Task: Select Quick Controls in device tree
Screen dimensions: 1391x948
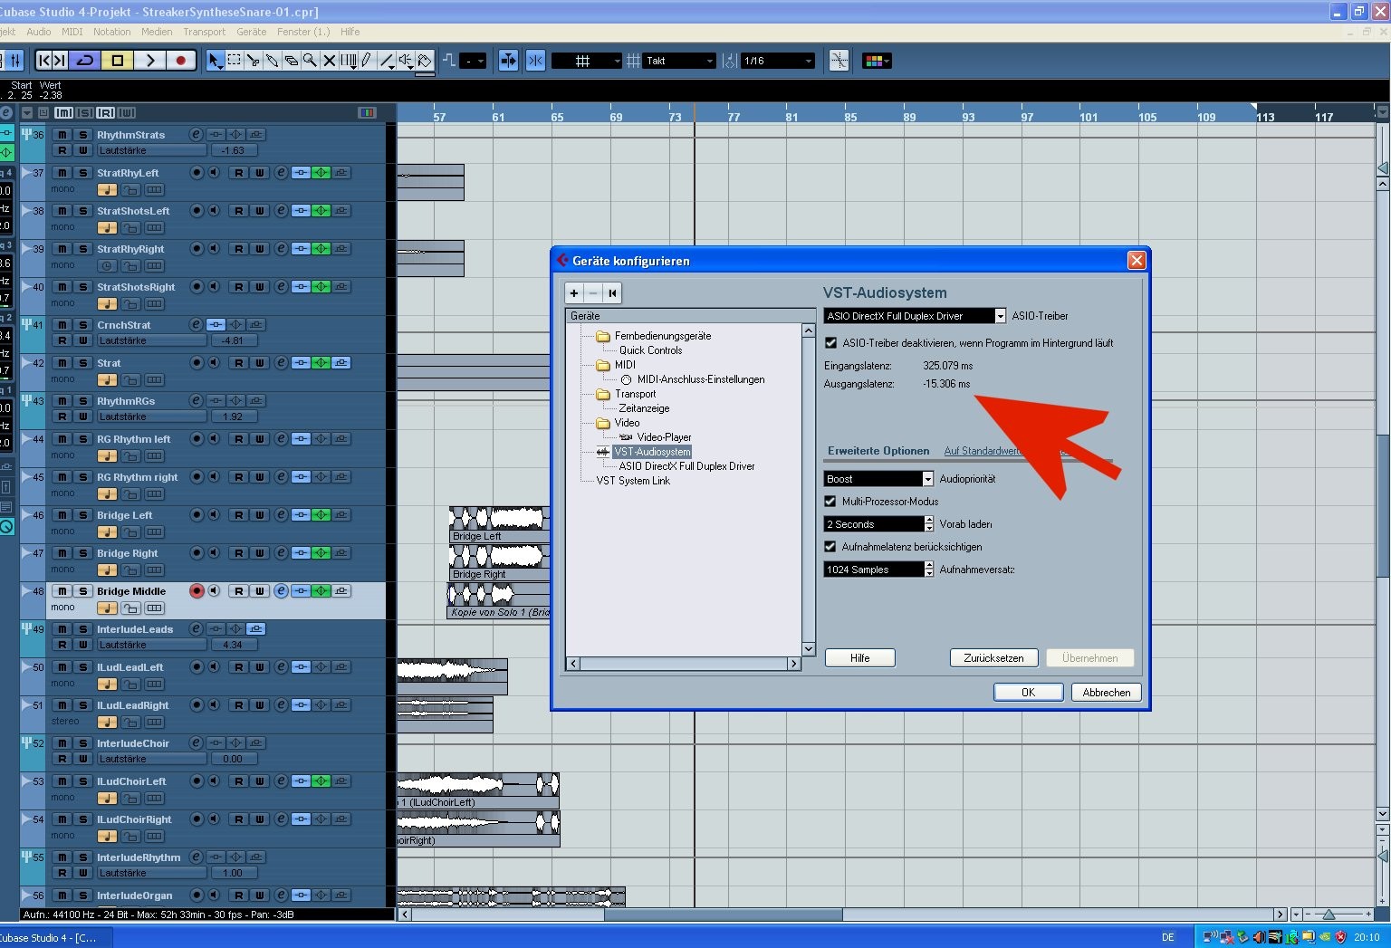Action: [x=650, y=350]
